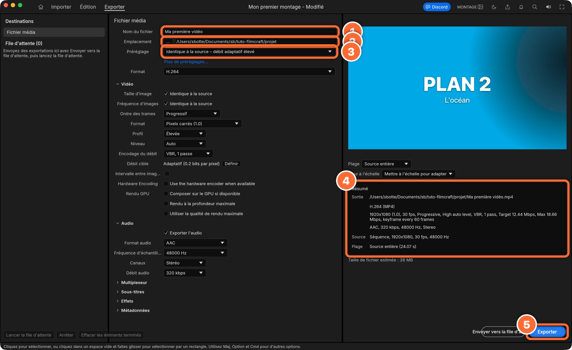572x350 pixels.
Task: Check Composer sur le GPU si disponible
Action: pyautogui.click(x=166, y=194)
